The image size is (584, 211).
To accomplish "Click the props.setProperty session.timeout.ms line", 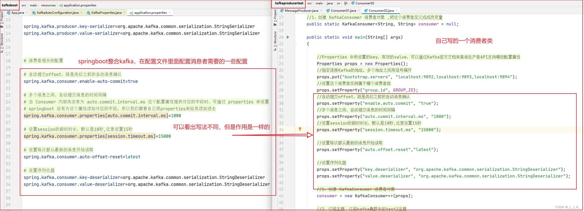I will 379,130.
